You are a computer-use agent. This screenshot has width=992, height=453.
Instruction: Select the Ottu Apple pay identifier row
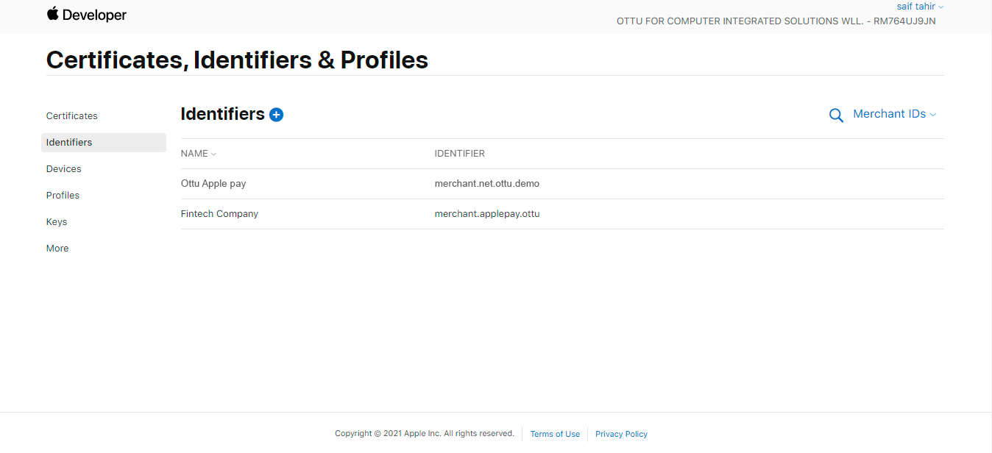tap(213, 183)
